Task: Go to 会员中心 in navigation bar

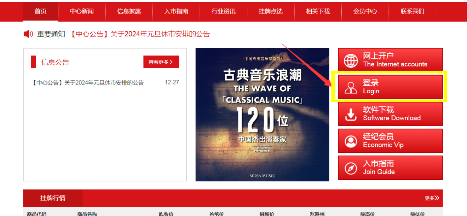Action: coord(365,11)
